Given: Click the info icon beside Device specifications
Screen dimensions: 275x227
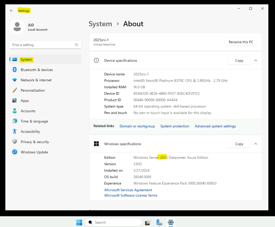Looking at the screenshot, I should pyautogui.click(x=96, y=60).
